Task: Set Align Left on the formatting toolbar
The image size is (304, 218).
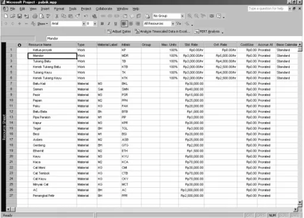Action: coord(124,24)
